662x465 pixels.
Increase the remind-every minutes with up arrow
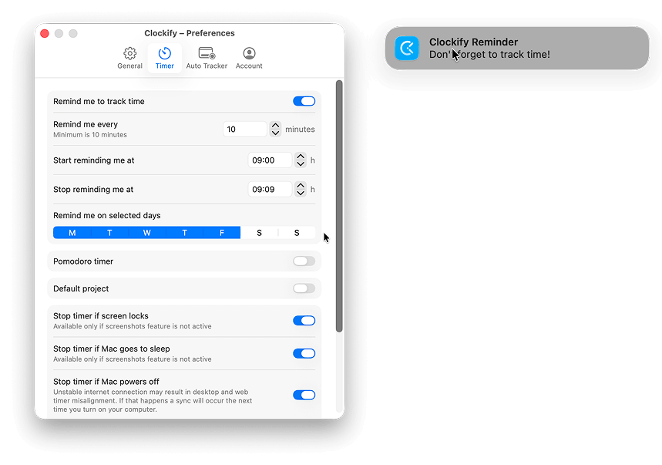(x=275, y=126)
